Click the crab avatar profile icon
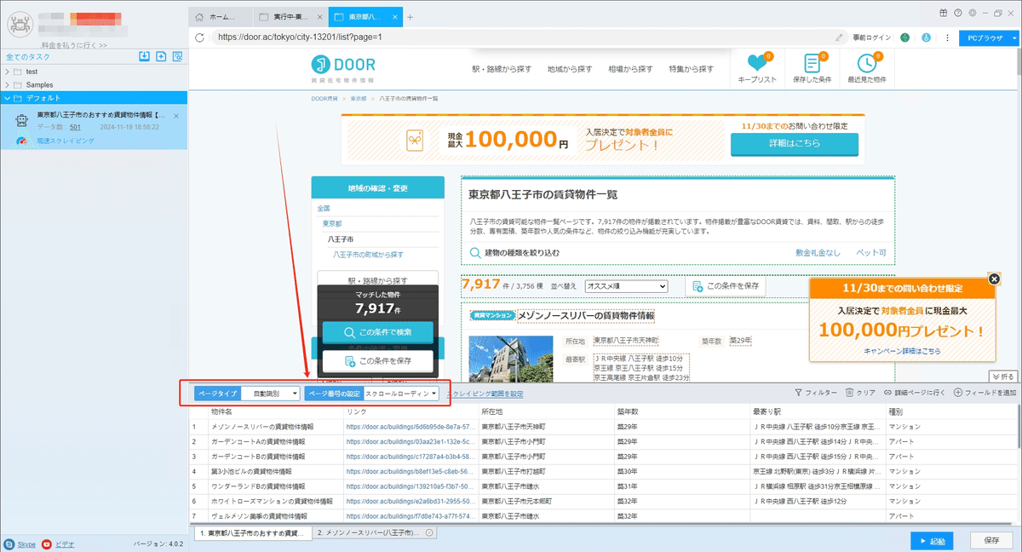The width and height of the screenshot is (1022, 552). (19, 22)
